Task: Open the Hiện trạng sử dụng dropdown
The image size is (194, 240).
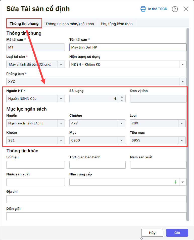Action: pyautogui.click(x=183, y=64)
